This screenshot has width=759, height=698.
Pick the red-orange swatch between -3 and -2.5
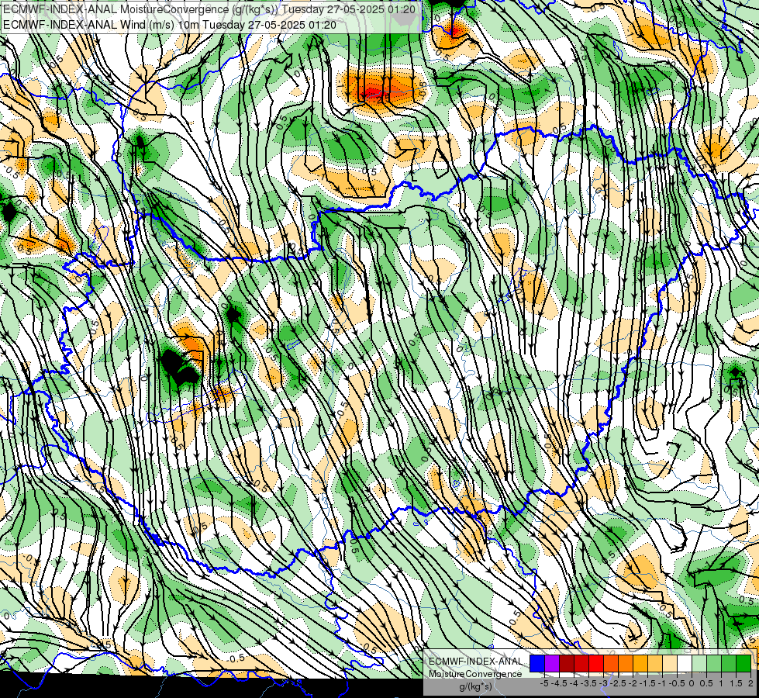611,663
